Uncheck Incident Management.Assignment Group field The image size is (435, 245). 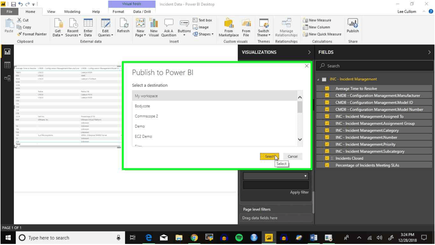(327, 124)
